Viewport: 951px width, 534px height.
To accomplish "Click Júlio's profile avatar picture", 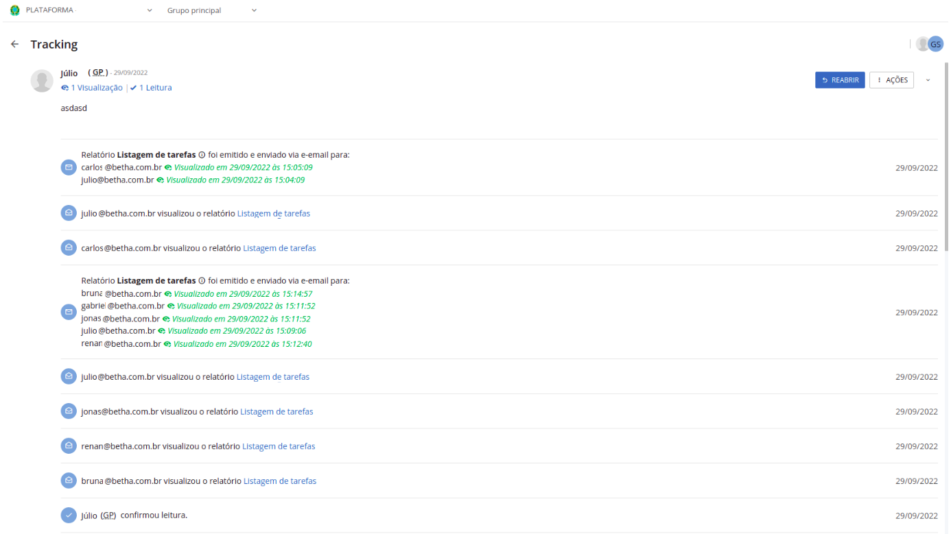I will pyautogui.click(x=42, y=81).
